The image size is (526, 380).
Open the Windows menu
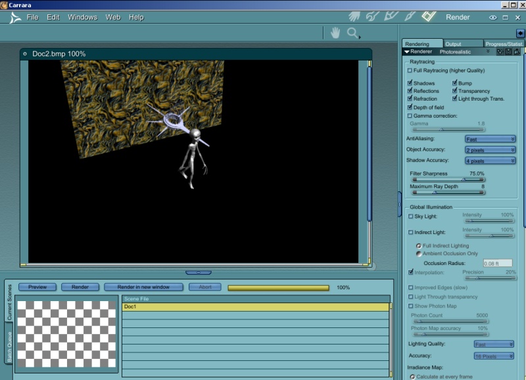(x=82, y=17)
